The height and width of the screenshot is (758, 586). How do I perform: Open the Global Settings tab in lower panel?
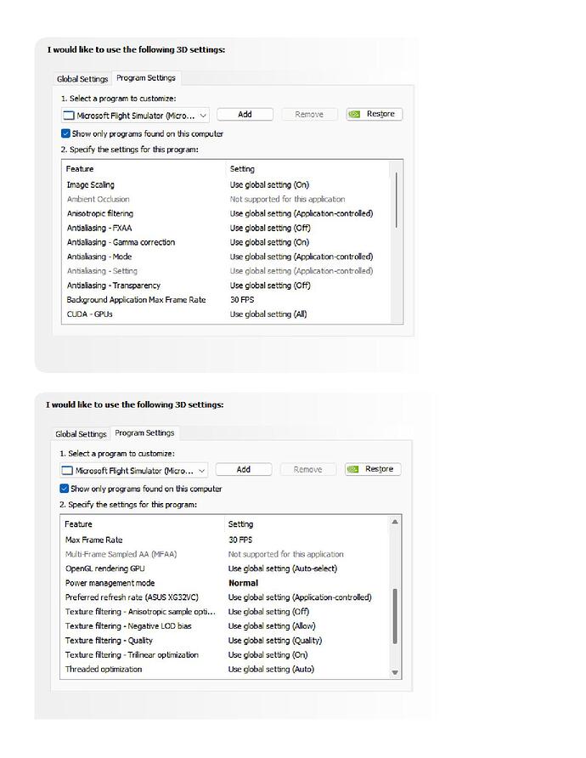point(81,433)
